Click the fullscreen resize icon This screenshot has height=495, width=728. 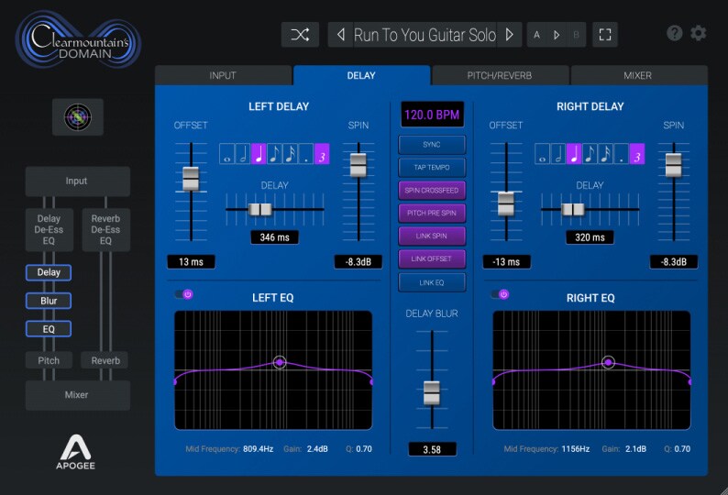click(604, 35)
